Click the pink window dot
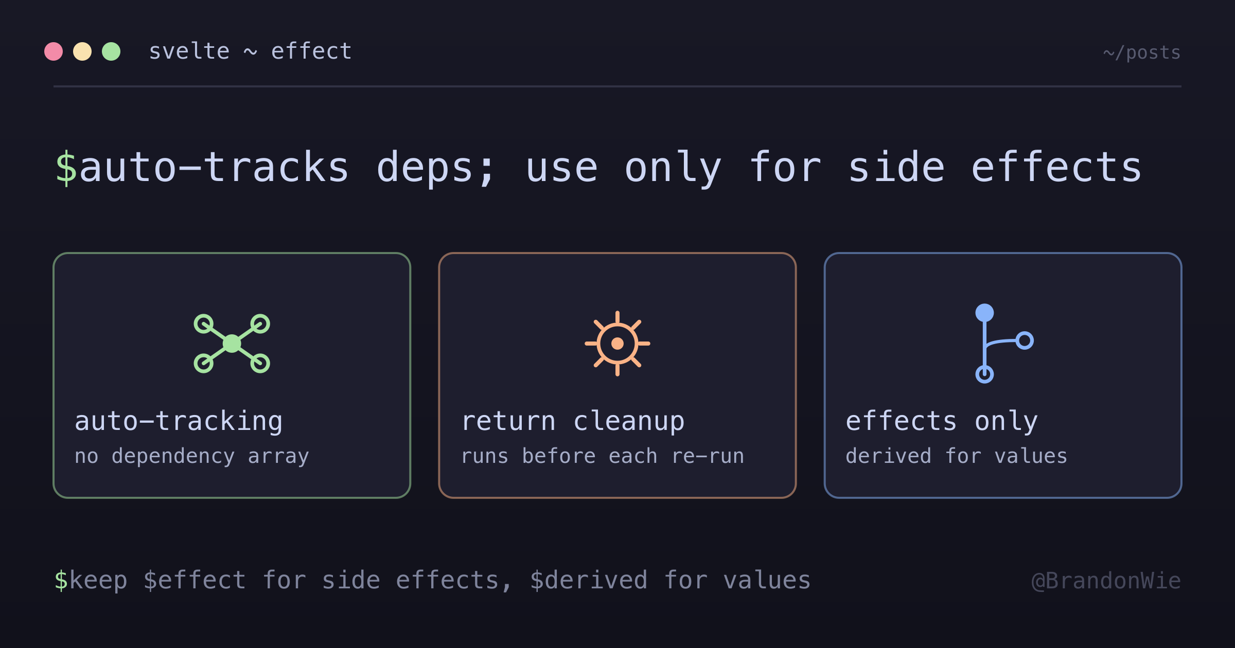1235x648 pixels. coord(54,51)
